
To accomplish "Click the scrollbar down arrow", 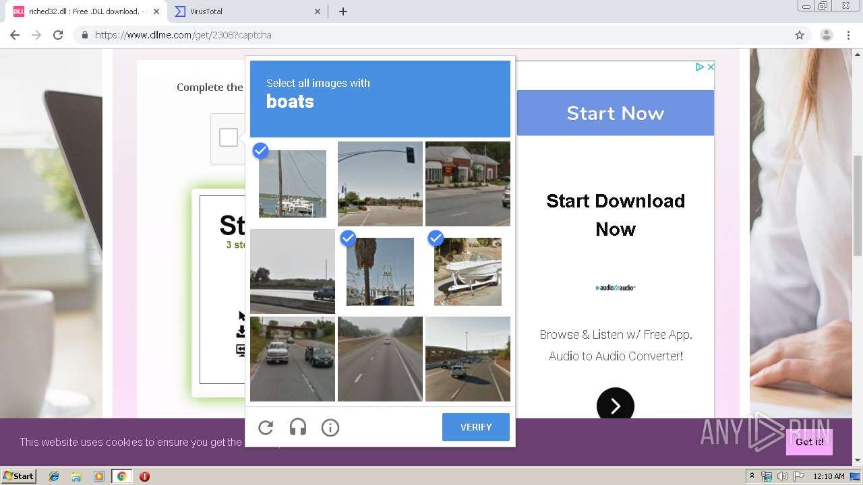I will point(858,461).
